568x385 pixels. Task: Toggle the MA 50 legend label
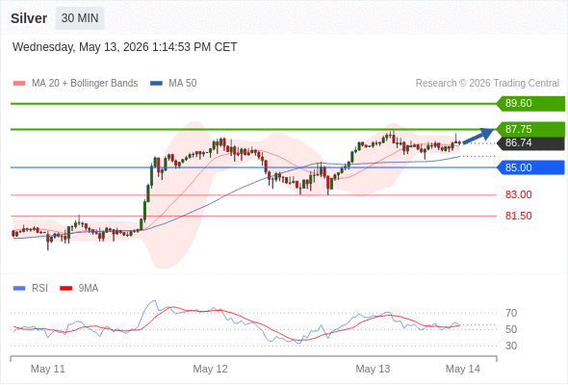click(183, 84)
